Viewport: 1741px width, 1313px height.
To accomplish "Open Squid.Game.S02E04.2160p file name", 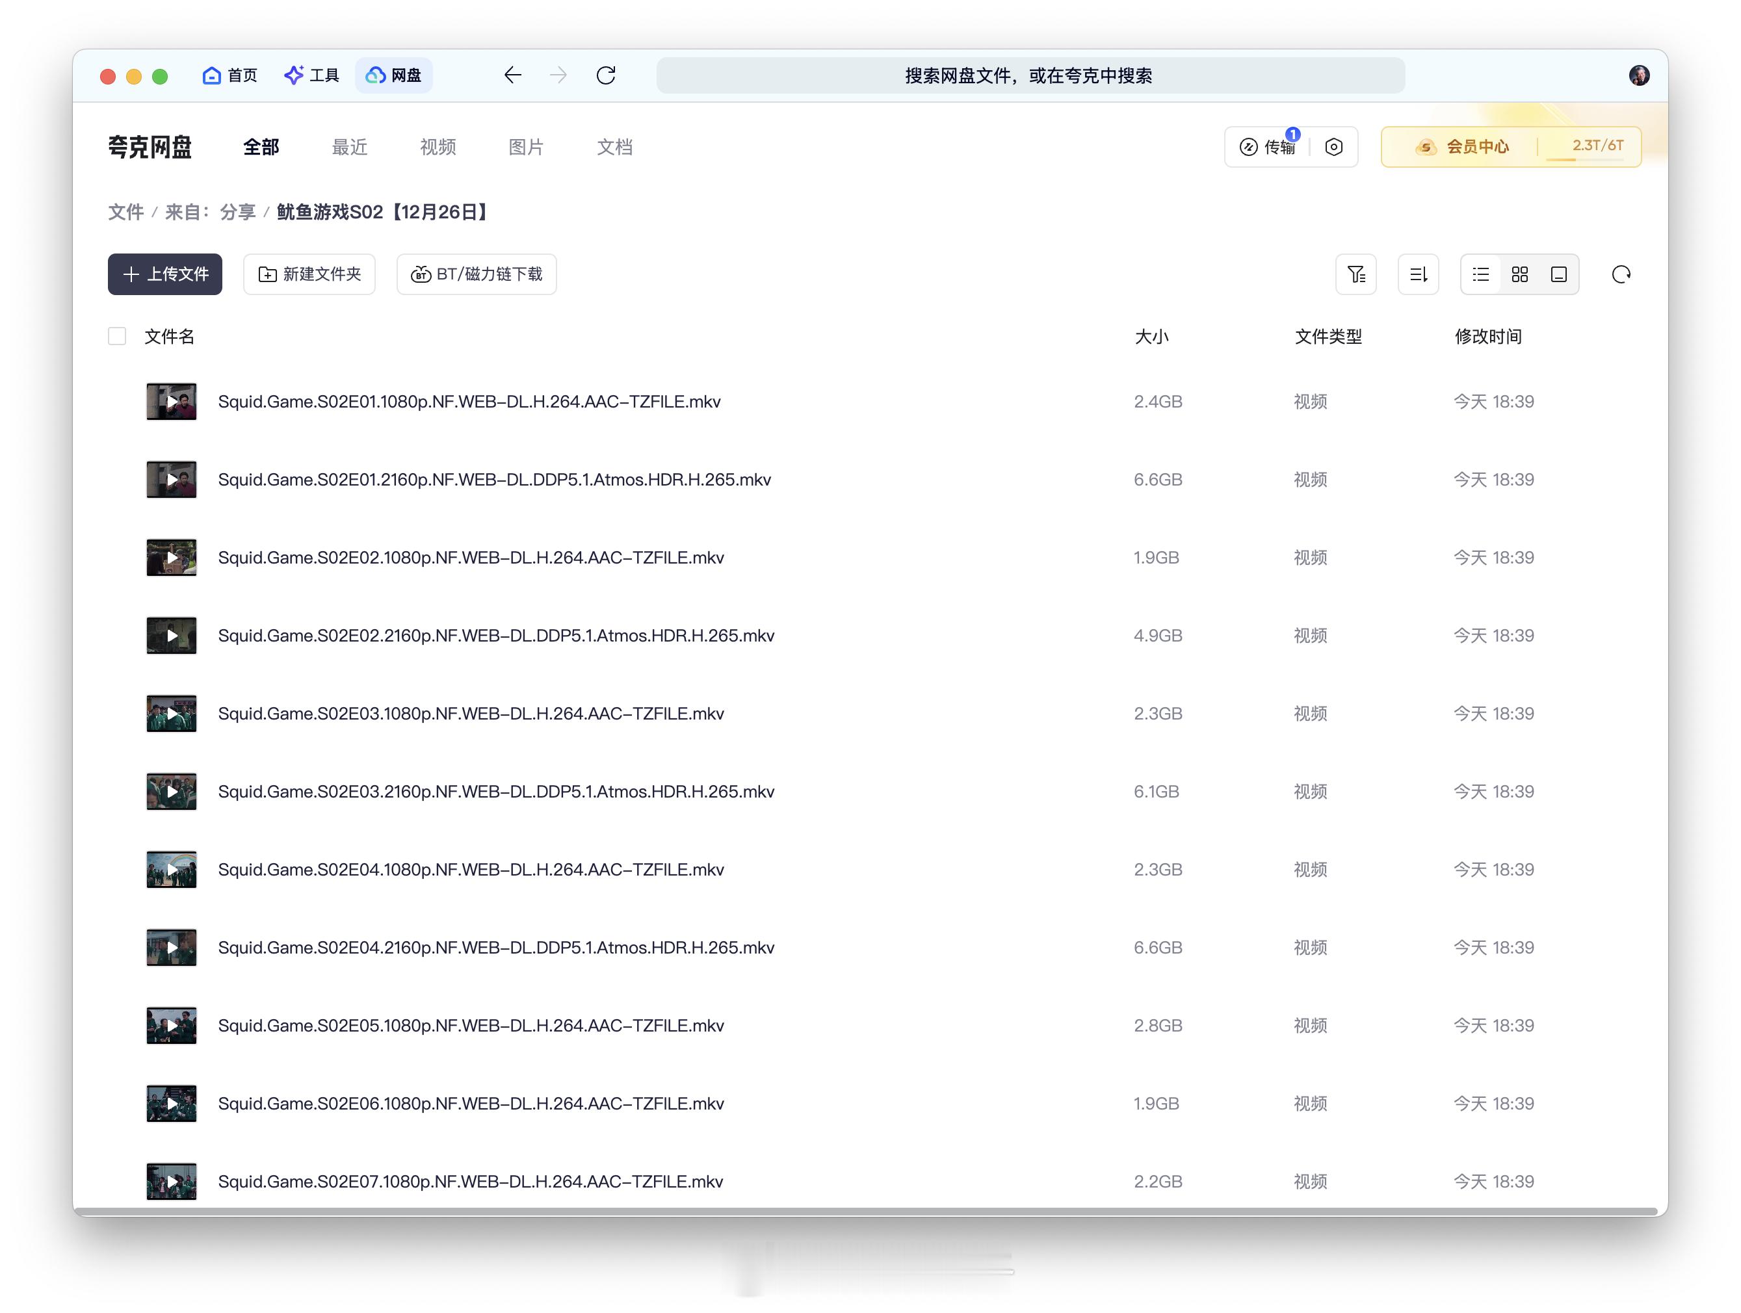I will click(496, 947).
